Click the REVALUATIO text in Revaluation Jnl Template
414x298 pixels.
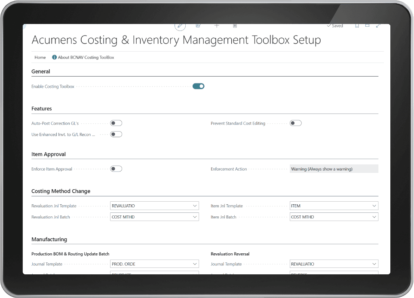pyautogui.click(x=123, y=206)
